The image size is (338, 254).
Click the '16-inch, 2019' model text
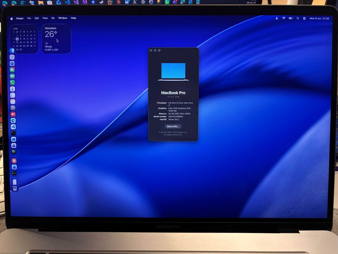click(173, 97)
